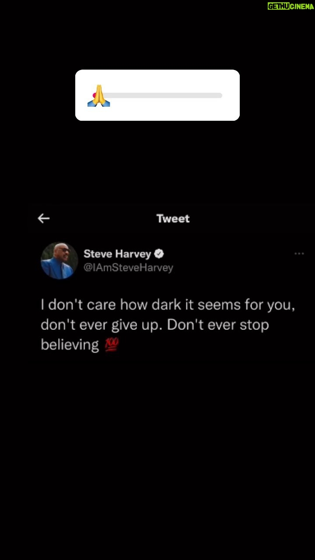Open the three-dot more options menu
Viewport: 315px width, 560px height.
tap(299, 254)
